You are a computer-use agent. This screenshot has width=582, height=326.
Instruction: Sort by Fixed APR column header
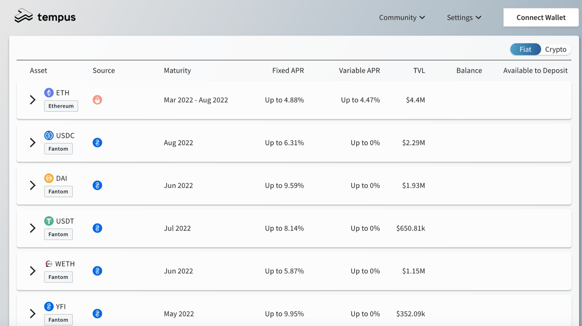point(288,70)
